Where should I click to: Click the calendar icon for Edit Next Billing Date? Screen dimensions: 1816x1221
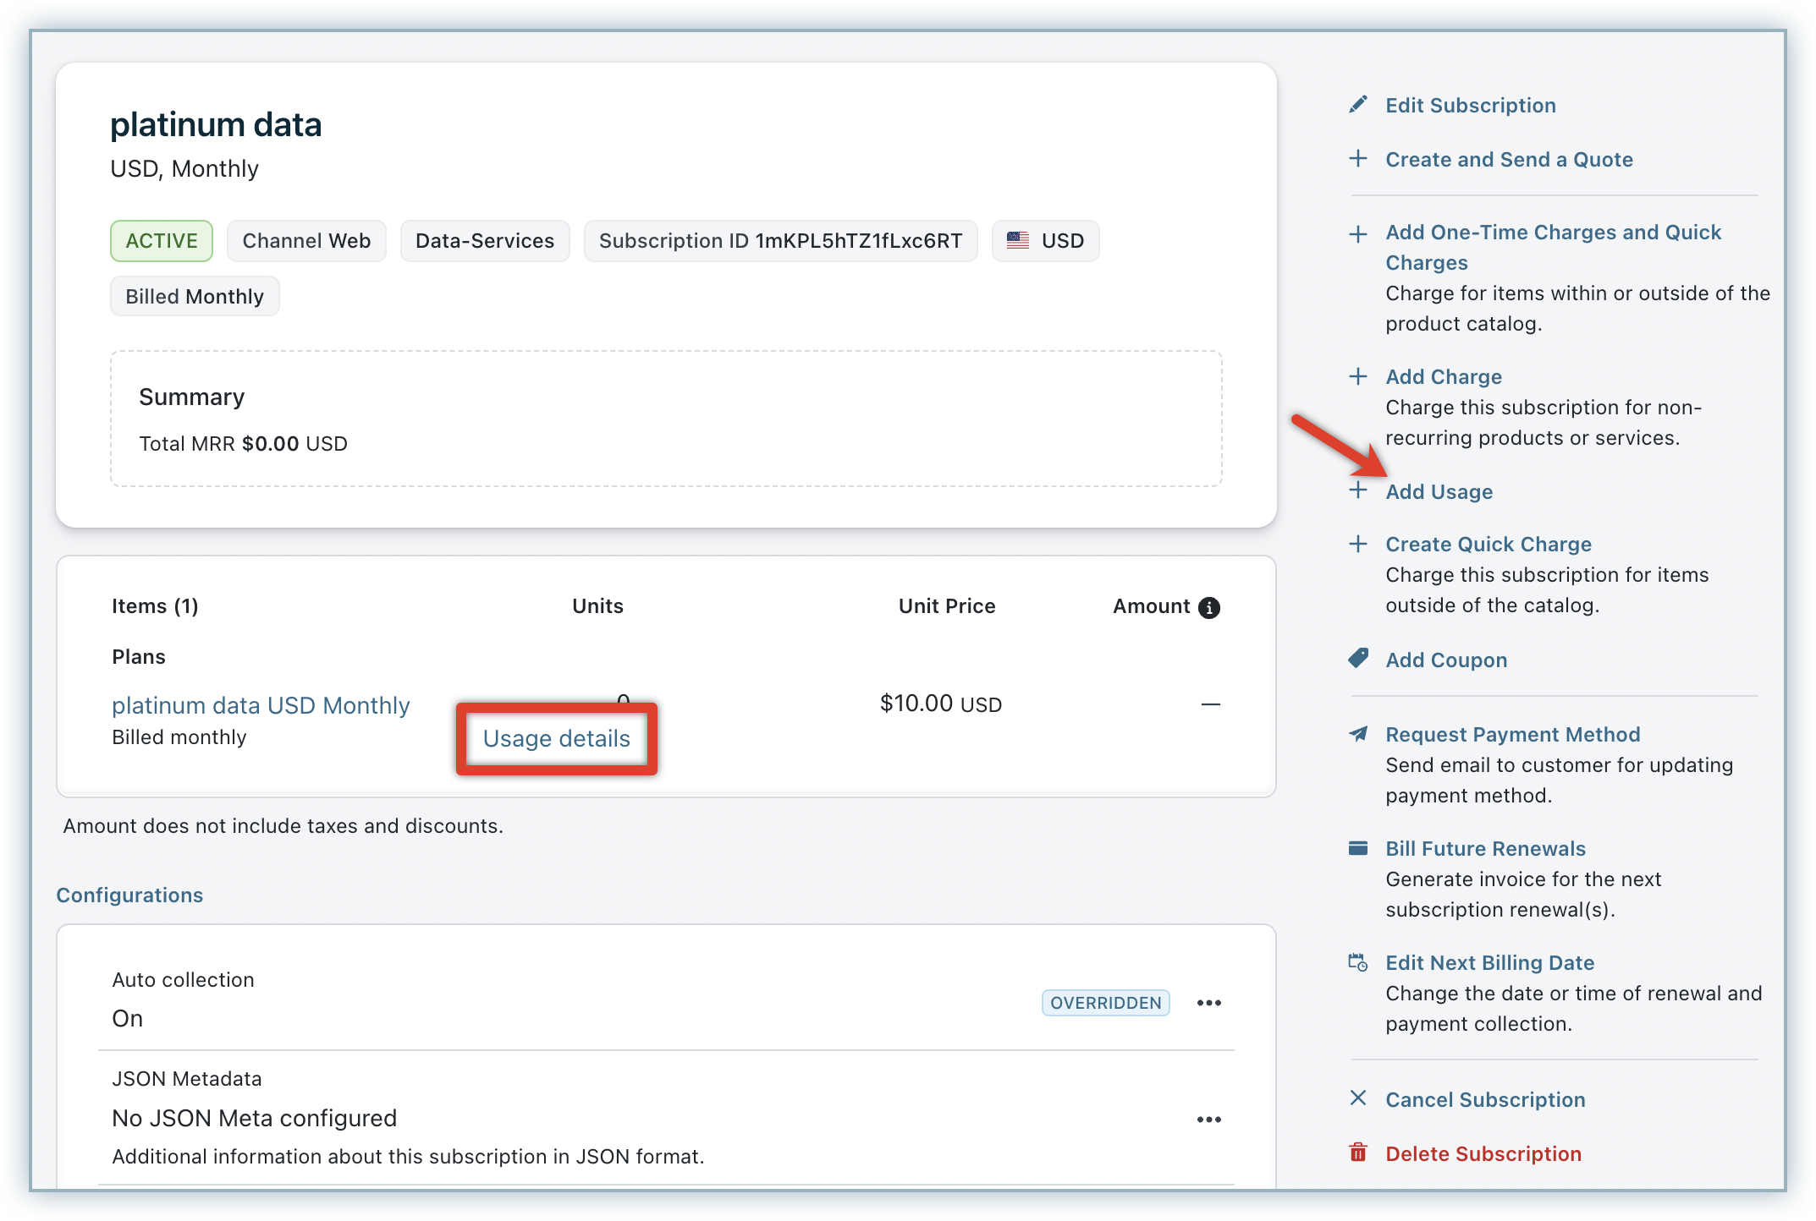click(1358, 962)
